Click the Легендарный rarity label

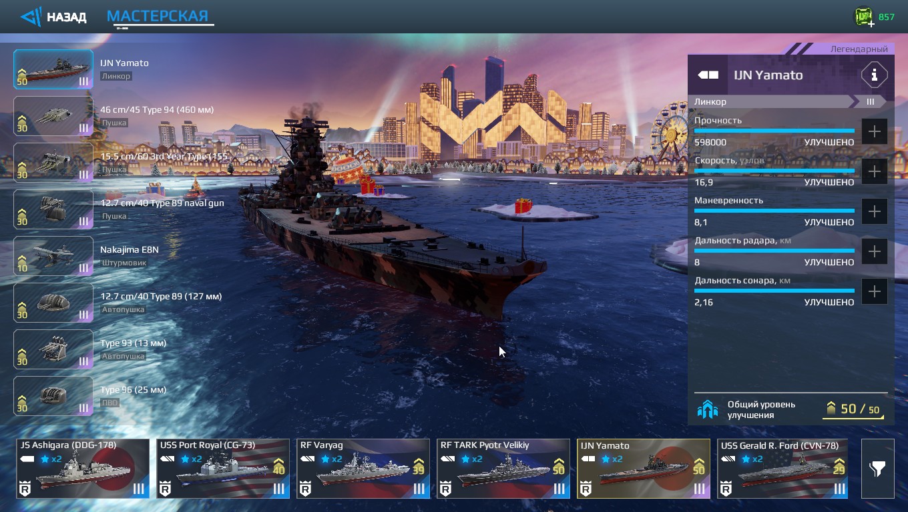pyautogui.click(x=859, y=49)
